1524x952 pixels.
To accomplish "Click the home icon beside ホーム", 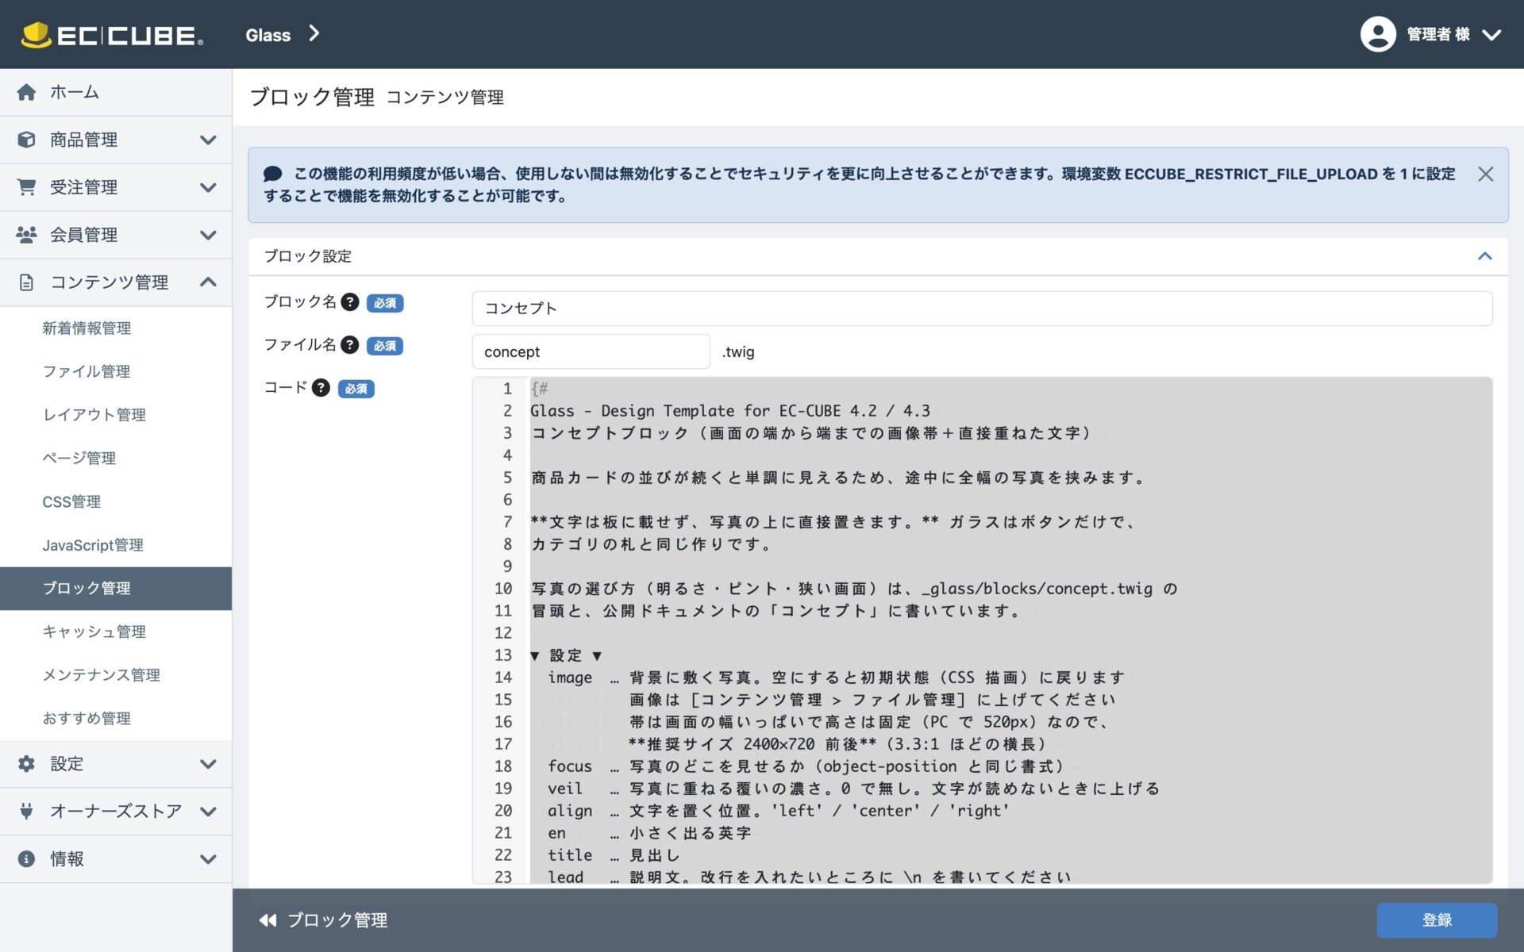I will pos(26,92).
